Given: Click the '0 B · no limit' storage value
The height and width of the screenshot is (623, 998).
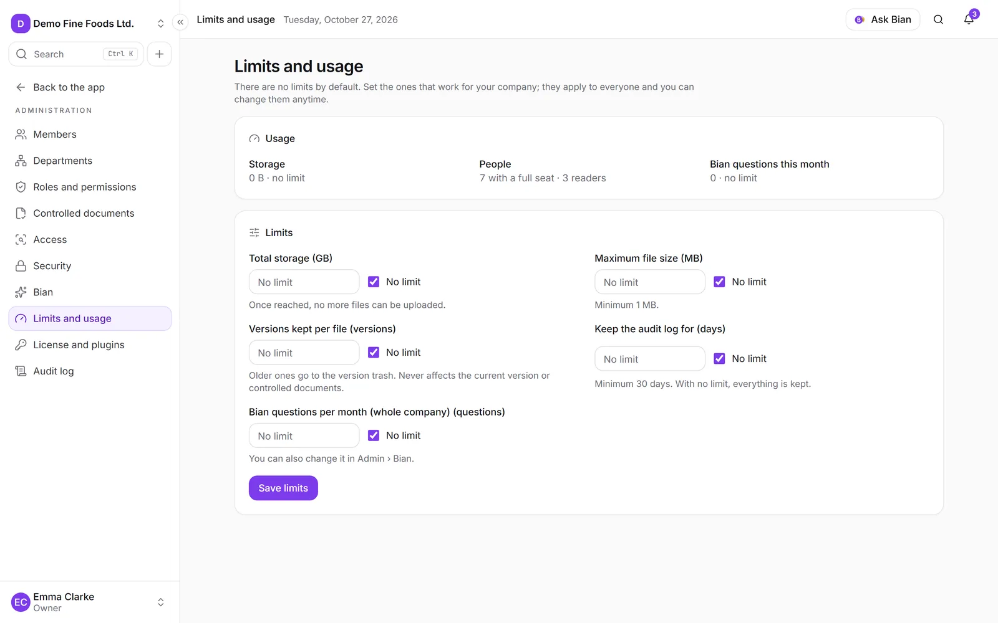Looking at the screenshot, I should coord(277,178).
